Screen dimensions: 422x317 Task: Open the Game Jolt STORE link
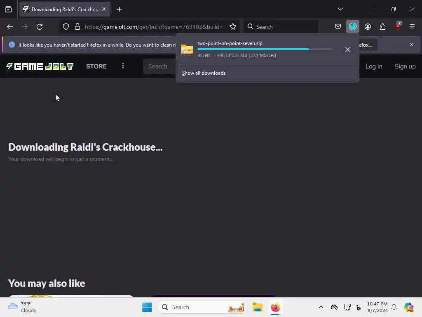pos(96,66)
